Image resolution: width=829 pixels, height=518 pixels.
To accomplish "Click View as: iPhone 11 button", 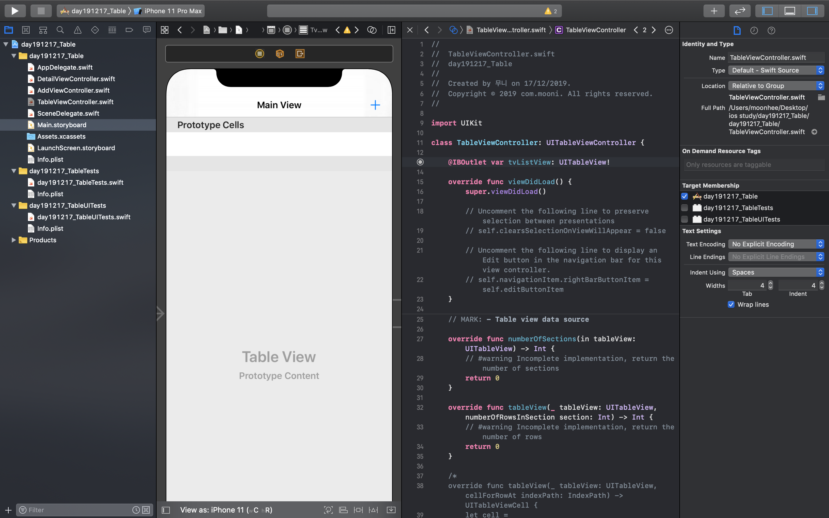I will coord(226,510).
